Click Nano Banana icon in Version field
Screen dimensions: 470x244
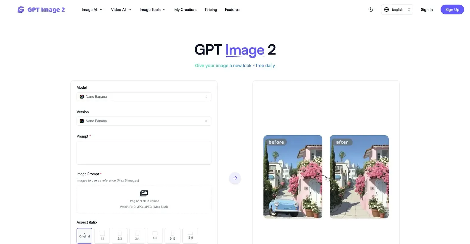click(x=82, y=121)
